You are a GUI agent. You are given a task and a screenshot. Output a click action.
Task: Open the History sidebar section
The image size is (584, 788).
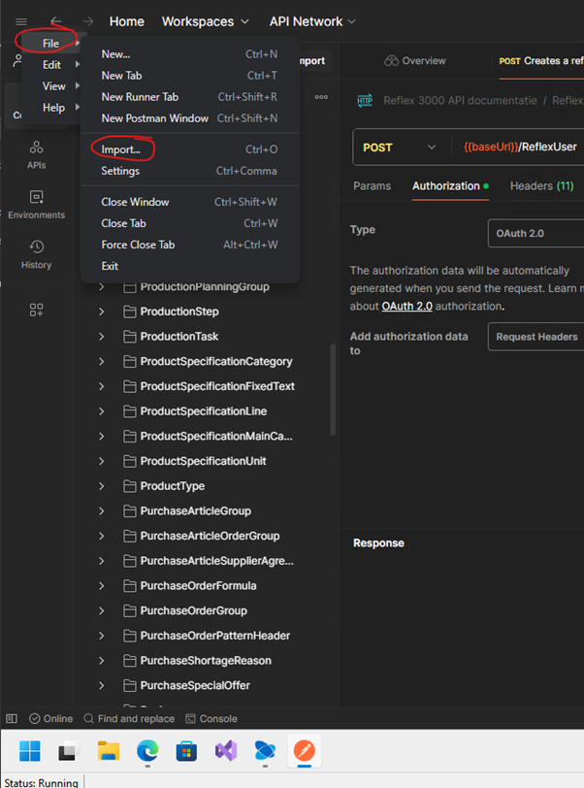coord(36,254)
